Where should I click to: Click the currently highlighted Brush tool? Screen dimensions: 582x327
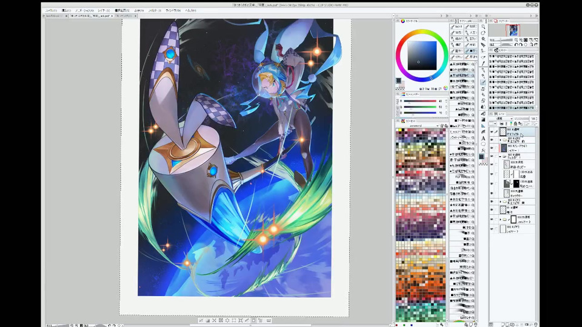tap(483, 82)
